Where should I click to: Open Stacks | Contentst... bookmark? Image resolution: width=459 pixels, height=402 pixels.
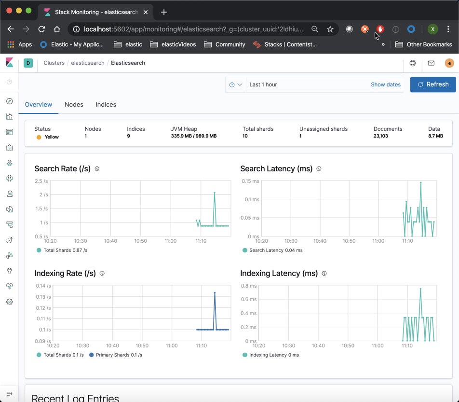coord(285,44)
